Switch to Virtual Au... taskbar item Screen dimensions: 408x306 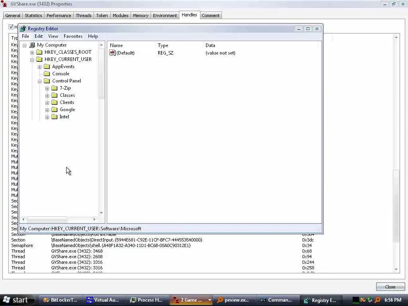104,300
